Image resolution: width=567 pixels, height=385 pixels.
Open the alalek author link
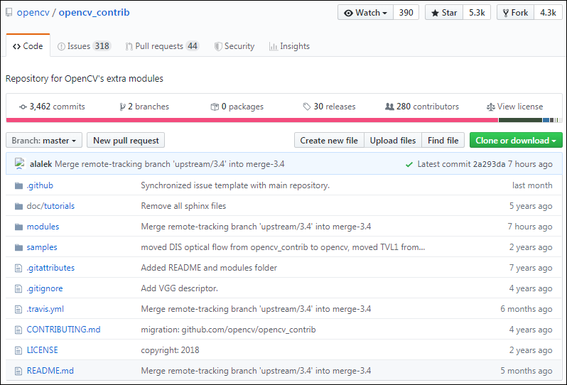click(41, 164)
